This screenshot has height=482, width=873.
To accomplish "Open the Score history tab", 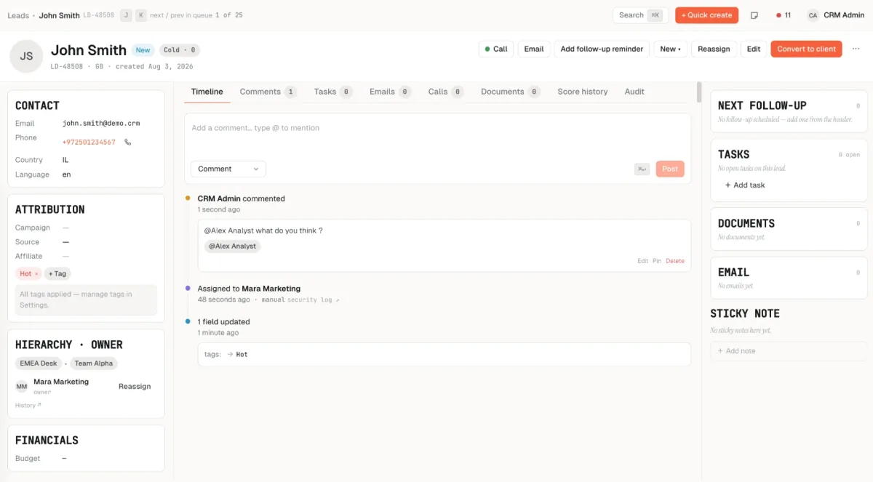I will click(x=583, y=92).
